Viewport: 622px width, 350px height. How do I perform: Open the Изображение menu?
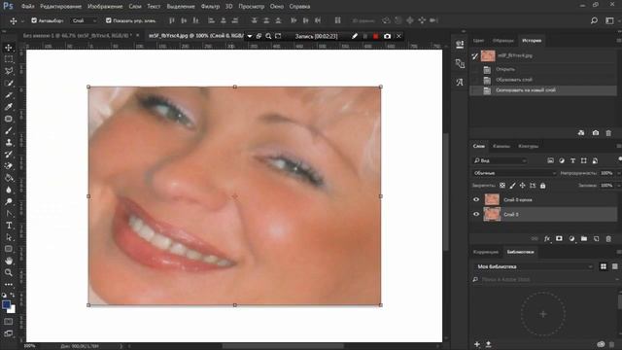point(105,7)
